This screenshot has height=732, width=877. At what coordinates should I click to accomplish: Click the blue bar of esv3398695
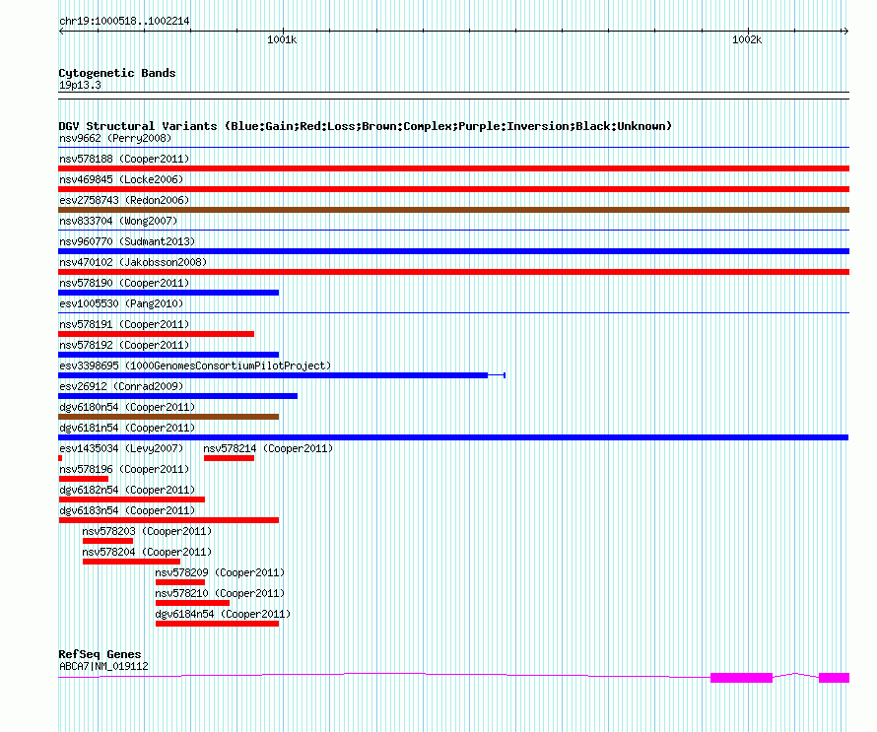pyautogui.click(x=273, y=375)
